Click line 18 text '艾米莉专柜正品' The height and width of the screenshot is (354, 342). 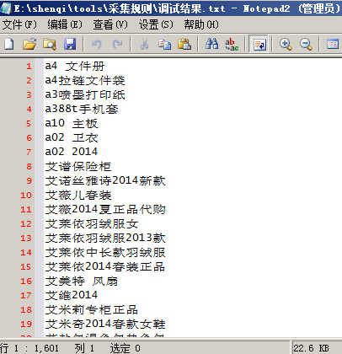tap(92, 310)
